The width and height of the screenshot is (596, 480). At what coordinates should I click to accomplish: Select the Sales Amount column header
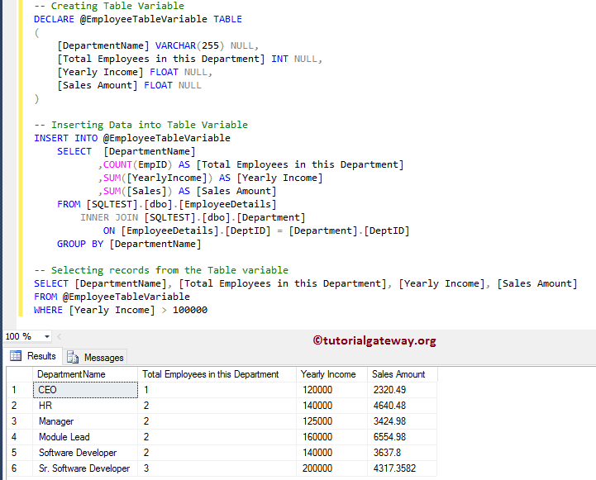pos(402,374)
